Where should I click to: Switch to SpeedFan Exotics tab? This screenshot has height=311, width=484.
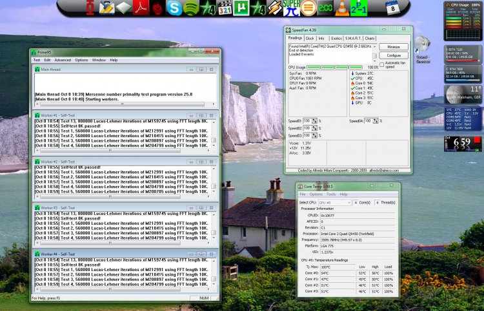336,39
